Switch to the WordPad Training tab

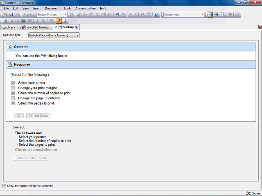[35, 27]
